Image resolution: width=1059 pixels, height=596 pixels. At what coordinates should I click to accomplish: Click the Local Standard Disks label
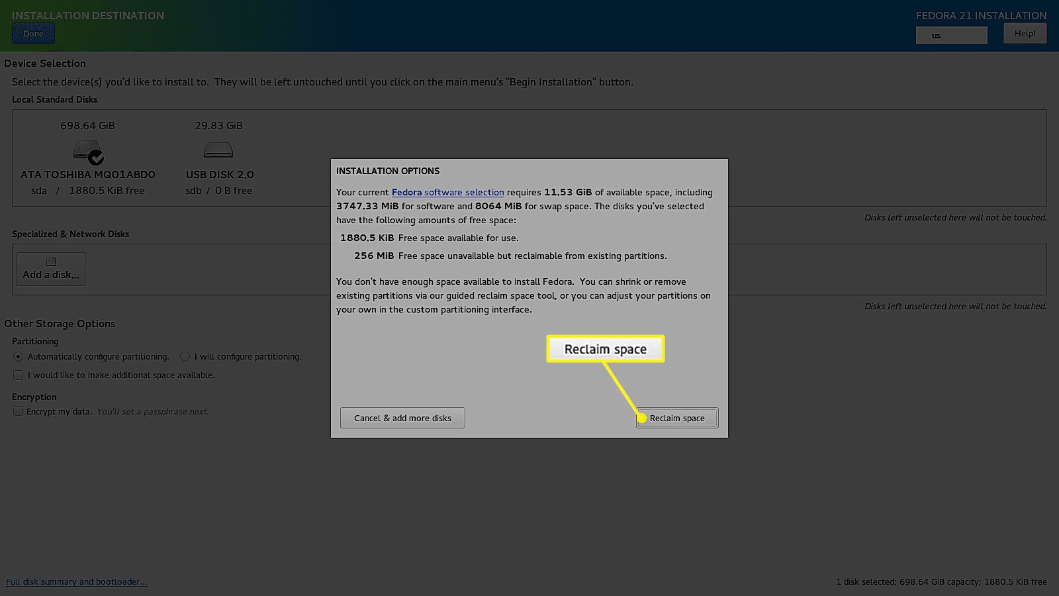55,99
